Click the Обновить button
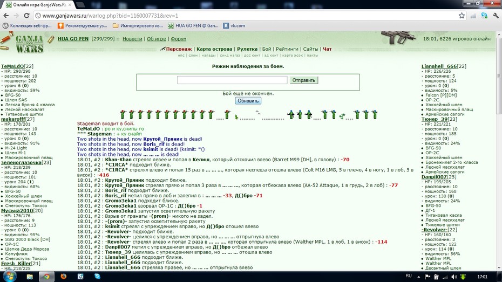The width and height of the screenshot is (502, 282). (248, 101)
